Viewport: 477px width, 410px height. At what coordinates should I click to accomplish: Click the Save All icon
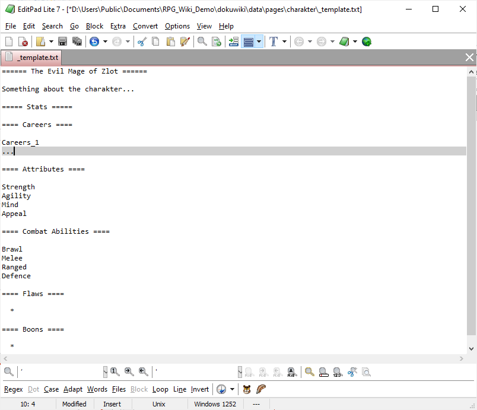coord(77,42)
